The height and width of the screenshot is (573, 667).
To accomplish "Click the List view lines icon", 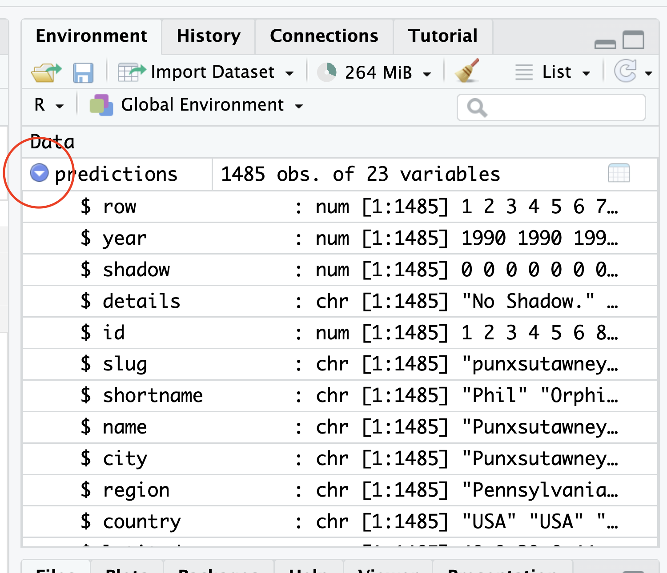I will pyautogui.click(x=524, y=72).
